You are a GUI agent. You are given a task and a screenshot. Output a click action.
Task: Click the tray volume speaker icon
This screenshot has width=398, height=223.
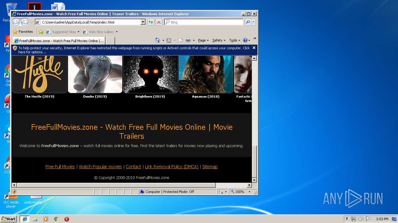click(x=361, y=219)
